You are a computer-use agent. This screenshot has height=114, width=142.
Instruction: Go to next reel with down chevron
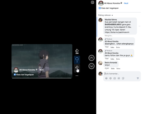[91, 66]
